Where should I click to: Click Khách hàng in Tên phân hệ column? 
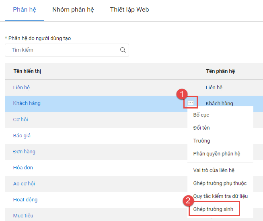pos(219,103)
